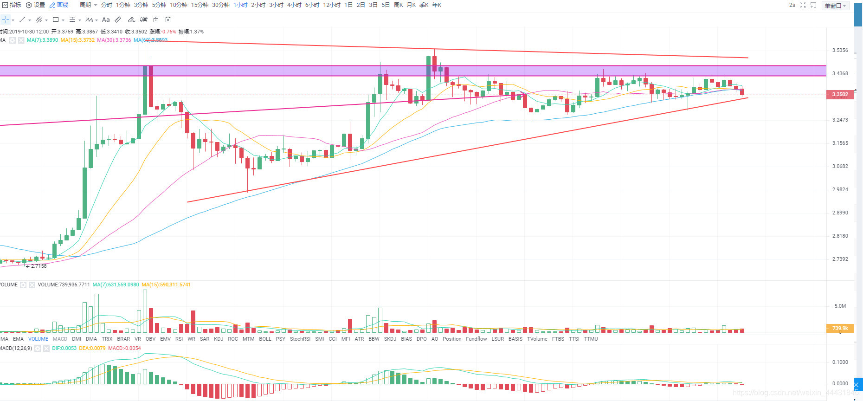
Task: Select the rectangle shape tool
Action: (56, 19)
